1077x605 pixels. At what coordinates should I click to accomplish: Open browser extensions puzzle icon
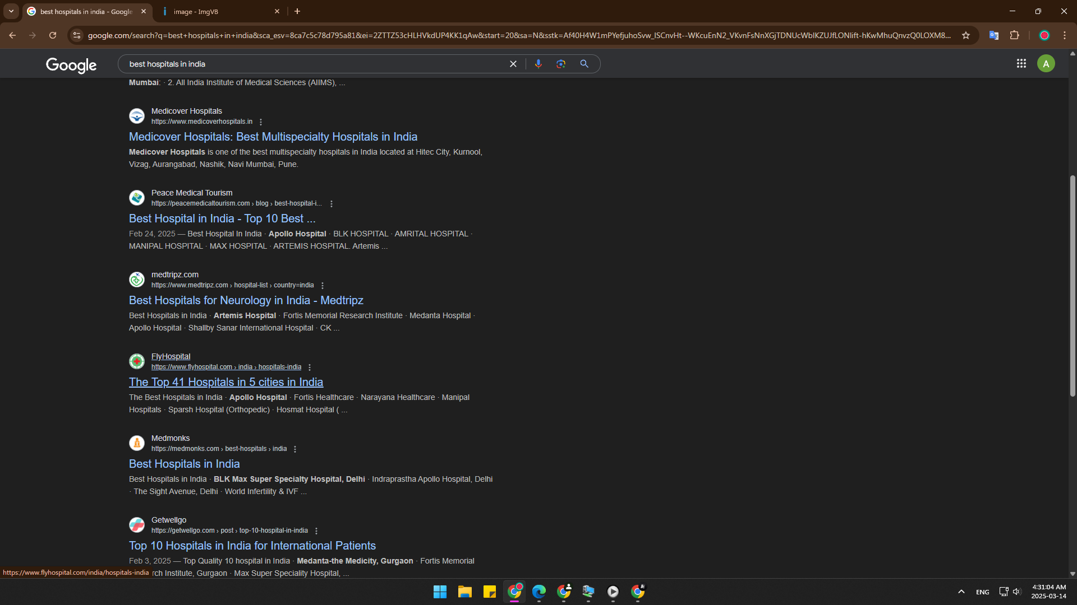pyautogui.click(x=1015, y=35)
